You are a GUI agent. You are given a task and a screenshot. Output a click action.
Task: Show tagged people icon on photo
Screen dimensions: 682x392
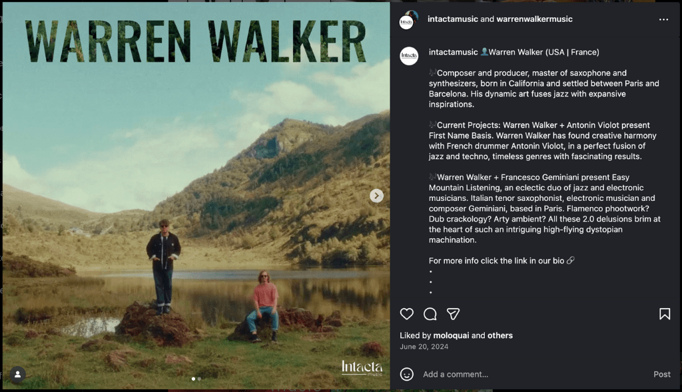[18, 374]
